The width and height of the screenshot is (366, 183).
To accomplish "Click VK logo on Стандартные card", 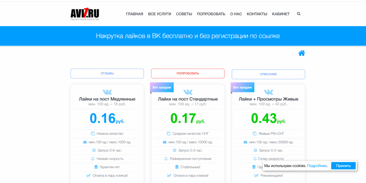I will [x=188, y=92].
